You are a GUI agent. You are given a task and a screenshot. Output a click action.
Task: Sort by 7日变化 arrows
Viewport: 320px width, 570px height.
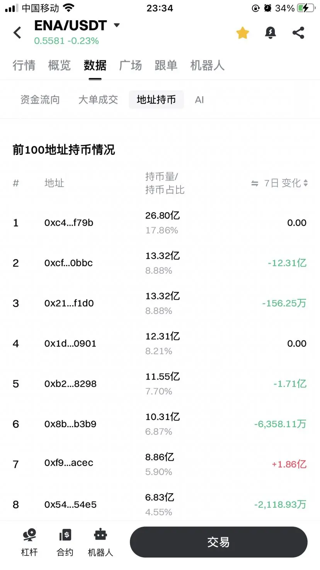click(x=306, y=183)
